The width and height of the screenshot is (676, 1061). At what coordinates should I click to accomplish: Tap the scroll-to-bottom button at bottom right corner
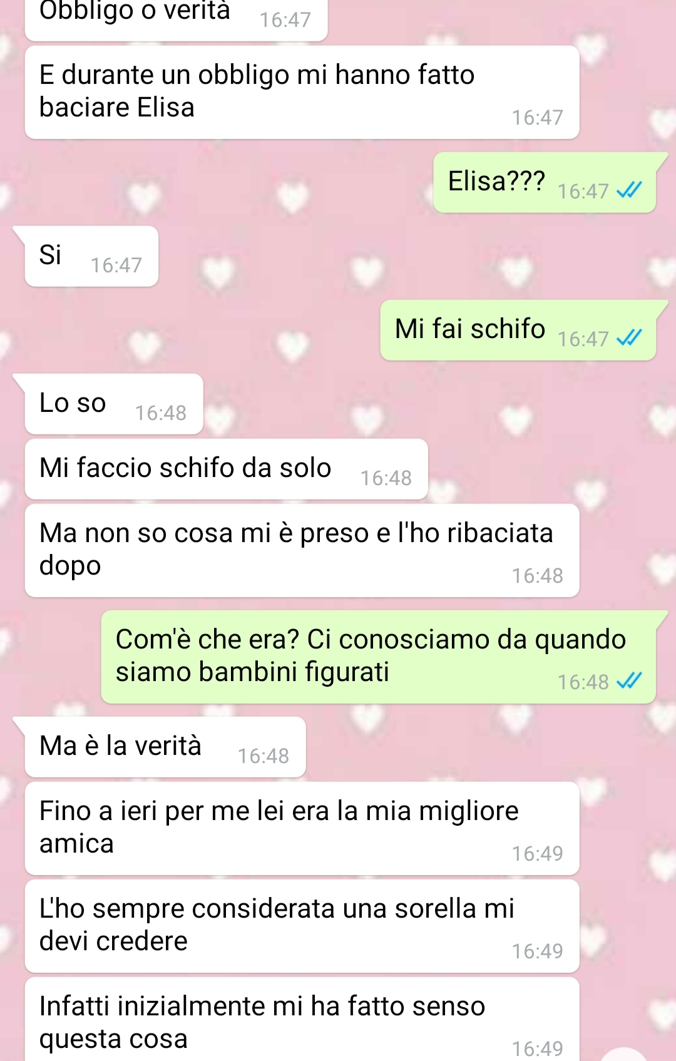pyautogui.click(x=623, y=1055)
